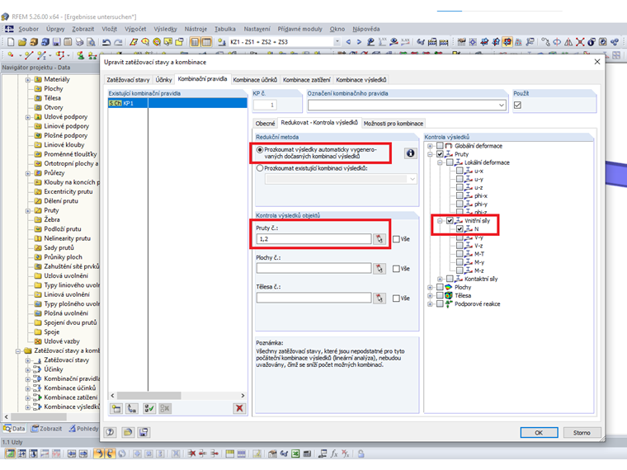Pick surfaces graphically for Plochy č. field
Image resolution: width=627 pixels, height=470 pixels.
[x=379, y=269]
